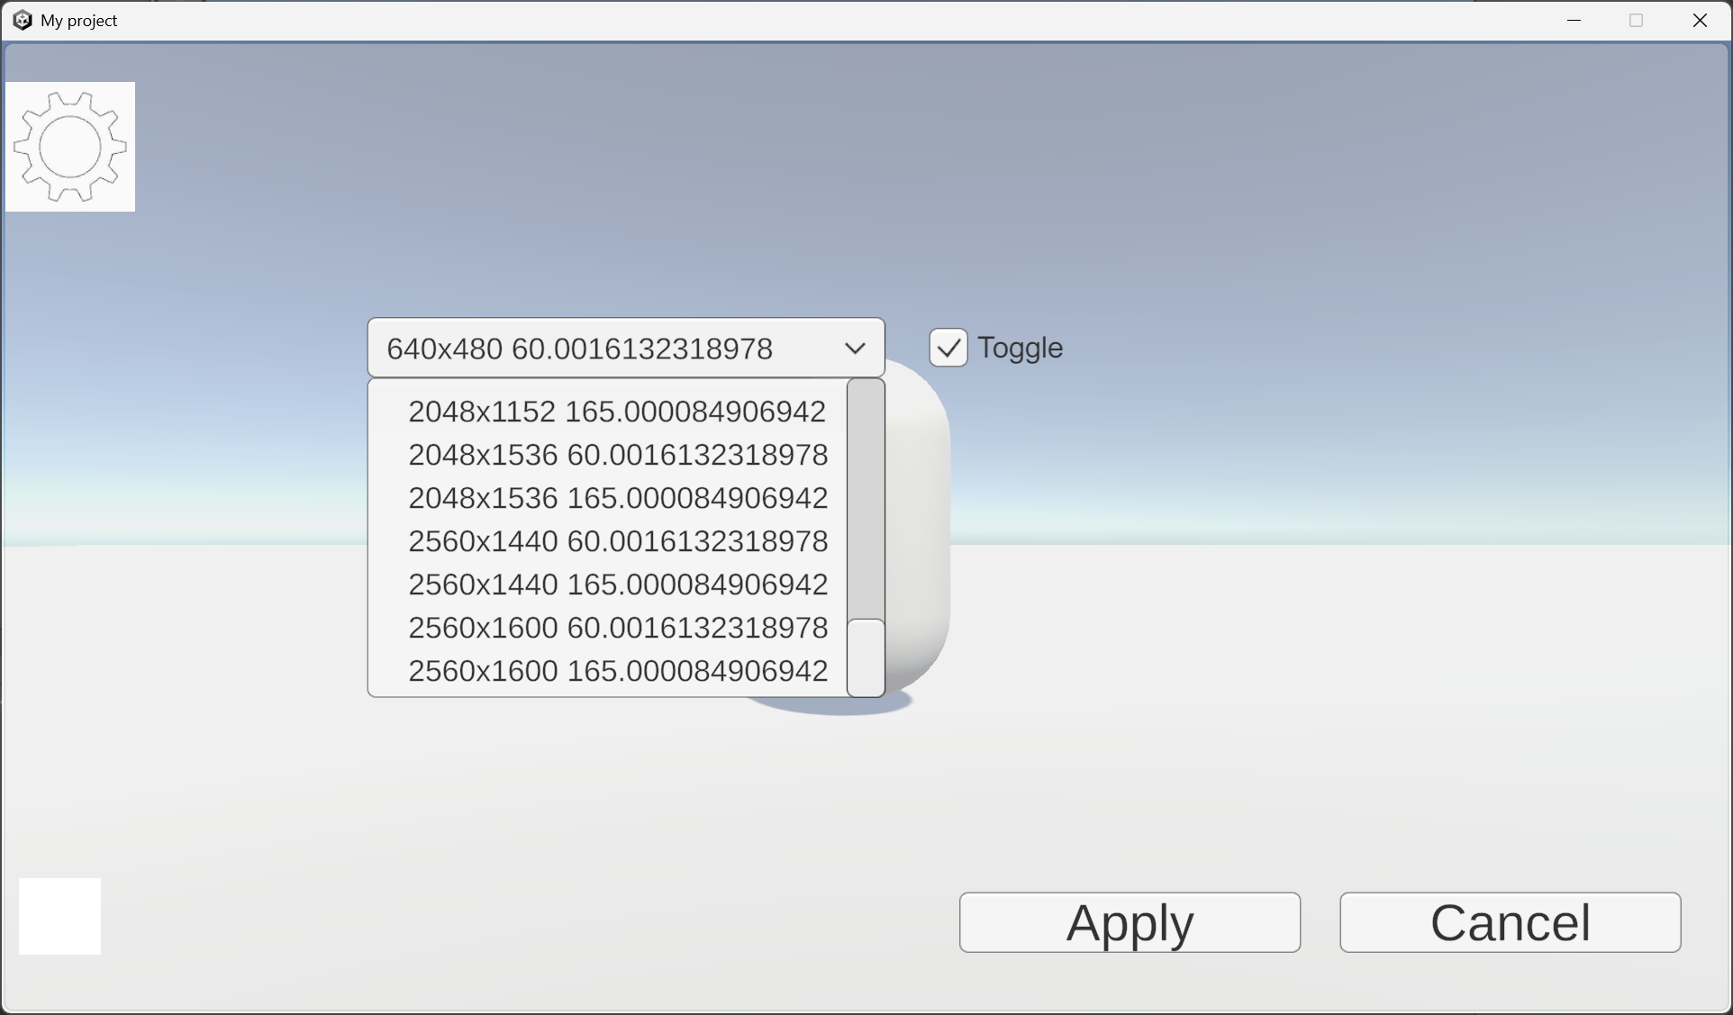Viewport: 1733px width, 1015px height.
Task: Click the dropdown list scrollbar handle
Action: [866, 657]
